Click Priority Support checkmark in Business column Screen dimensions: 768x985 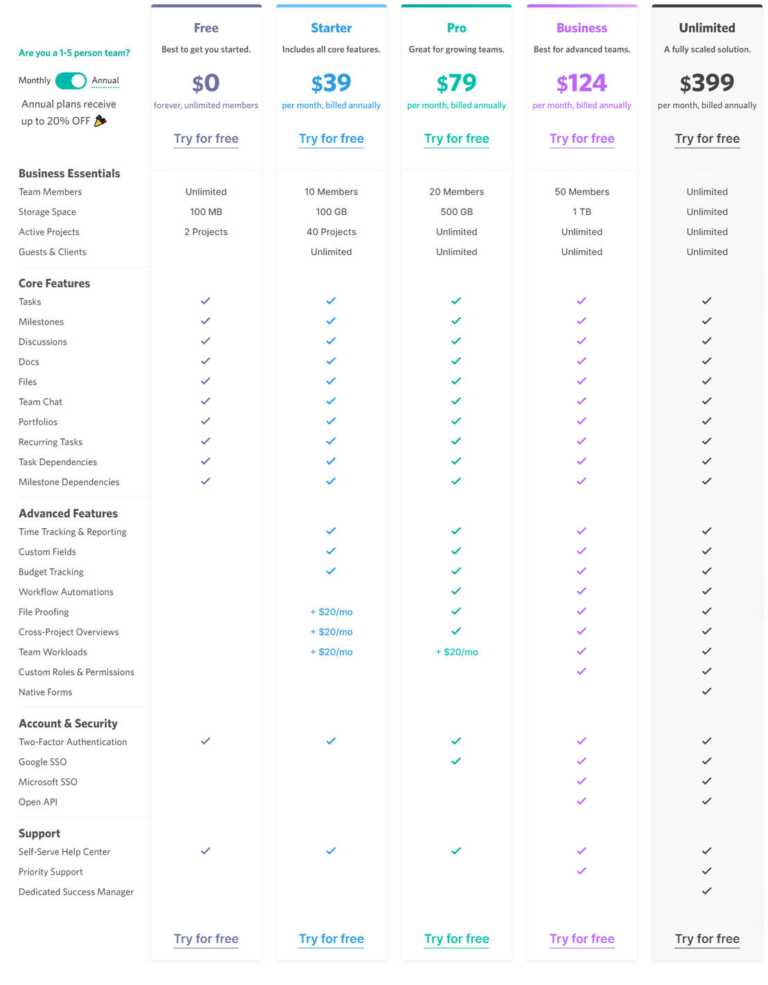(x=582, y=871)
